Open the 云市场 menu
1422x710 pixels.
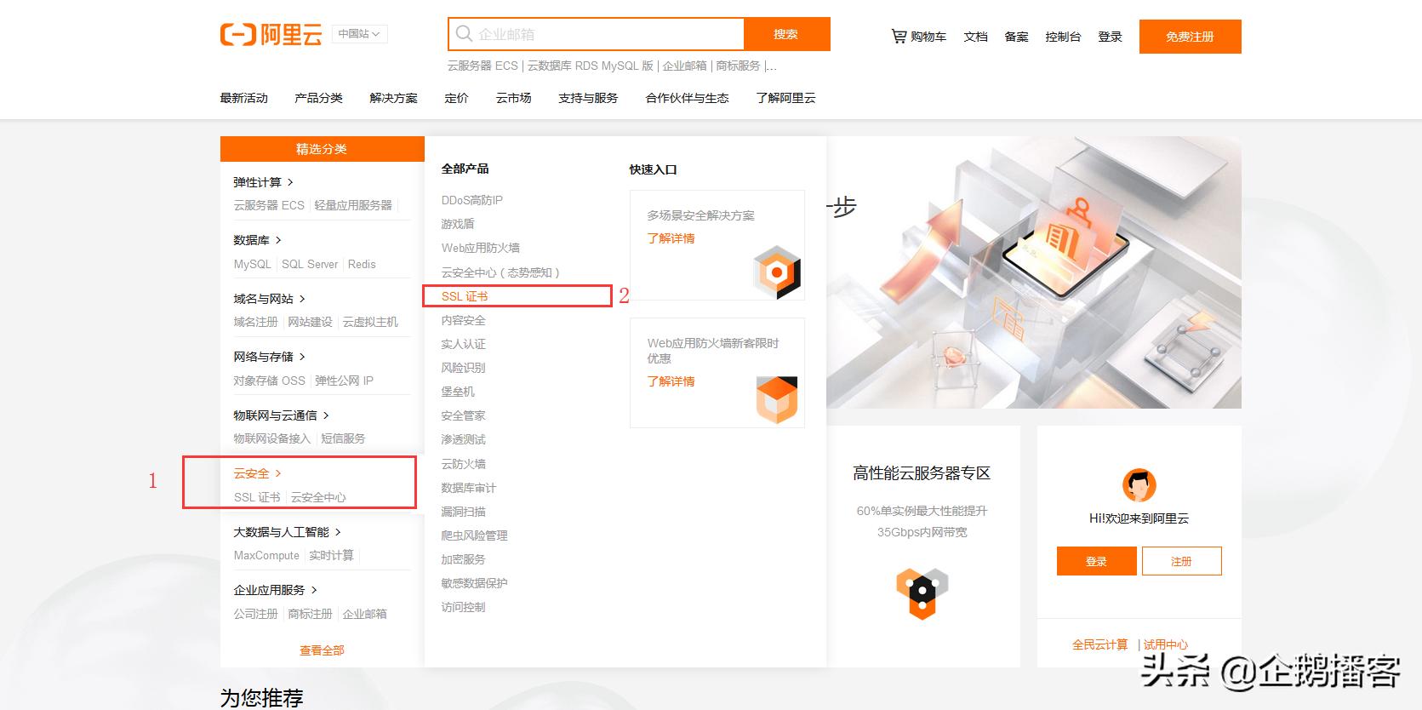513,98
